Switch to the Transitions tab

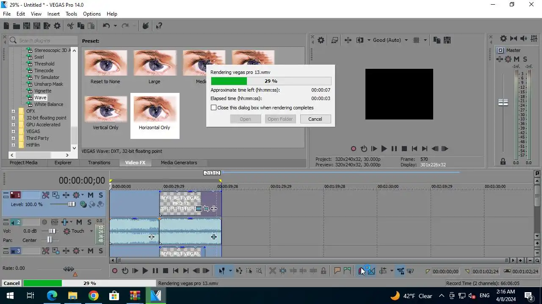point(99,163)
